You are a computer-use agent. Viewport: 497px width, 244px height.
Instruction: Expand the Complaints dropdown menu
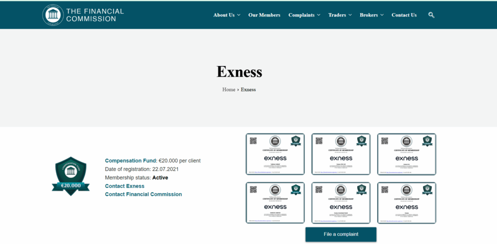pos(304,15)
